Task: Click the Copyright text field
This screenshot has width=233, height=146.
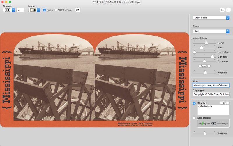Action: tap(211, 94)
